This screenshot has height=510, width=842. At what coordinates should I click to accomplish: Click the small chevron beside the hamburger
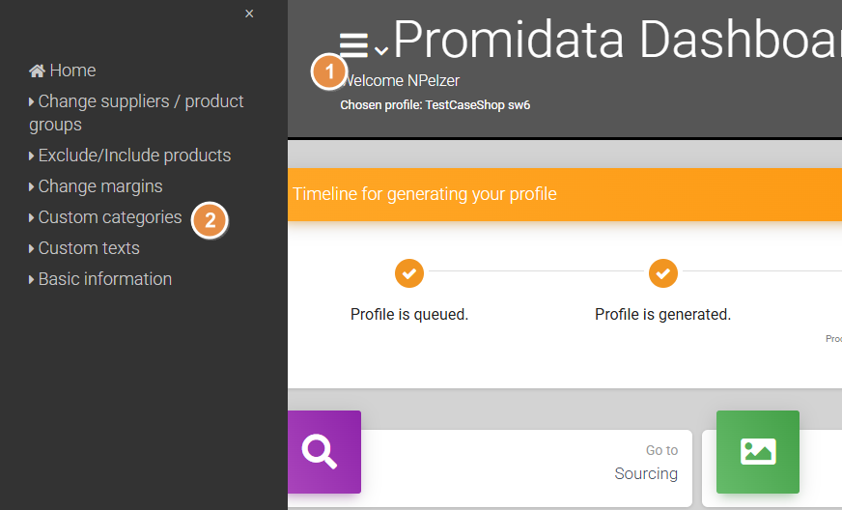tap(381, 50)
